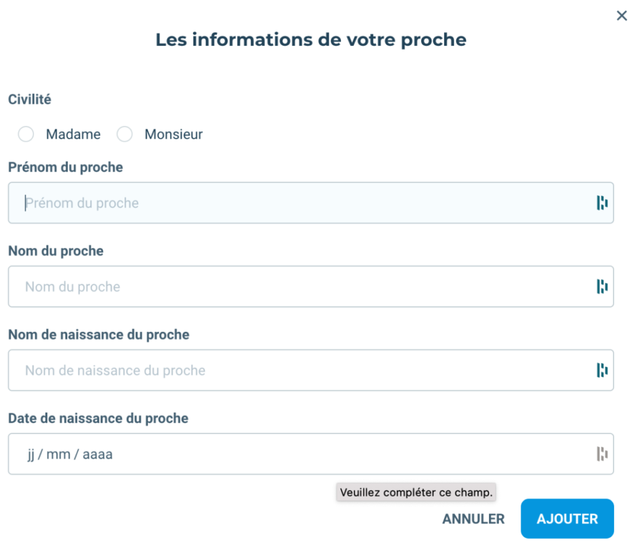Click autofill icon in Nom de naissance field

click(x=602, y=370)
